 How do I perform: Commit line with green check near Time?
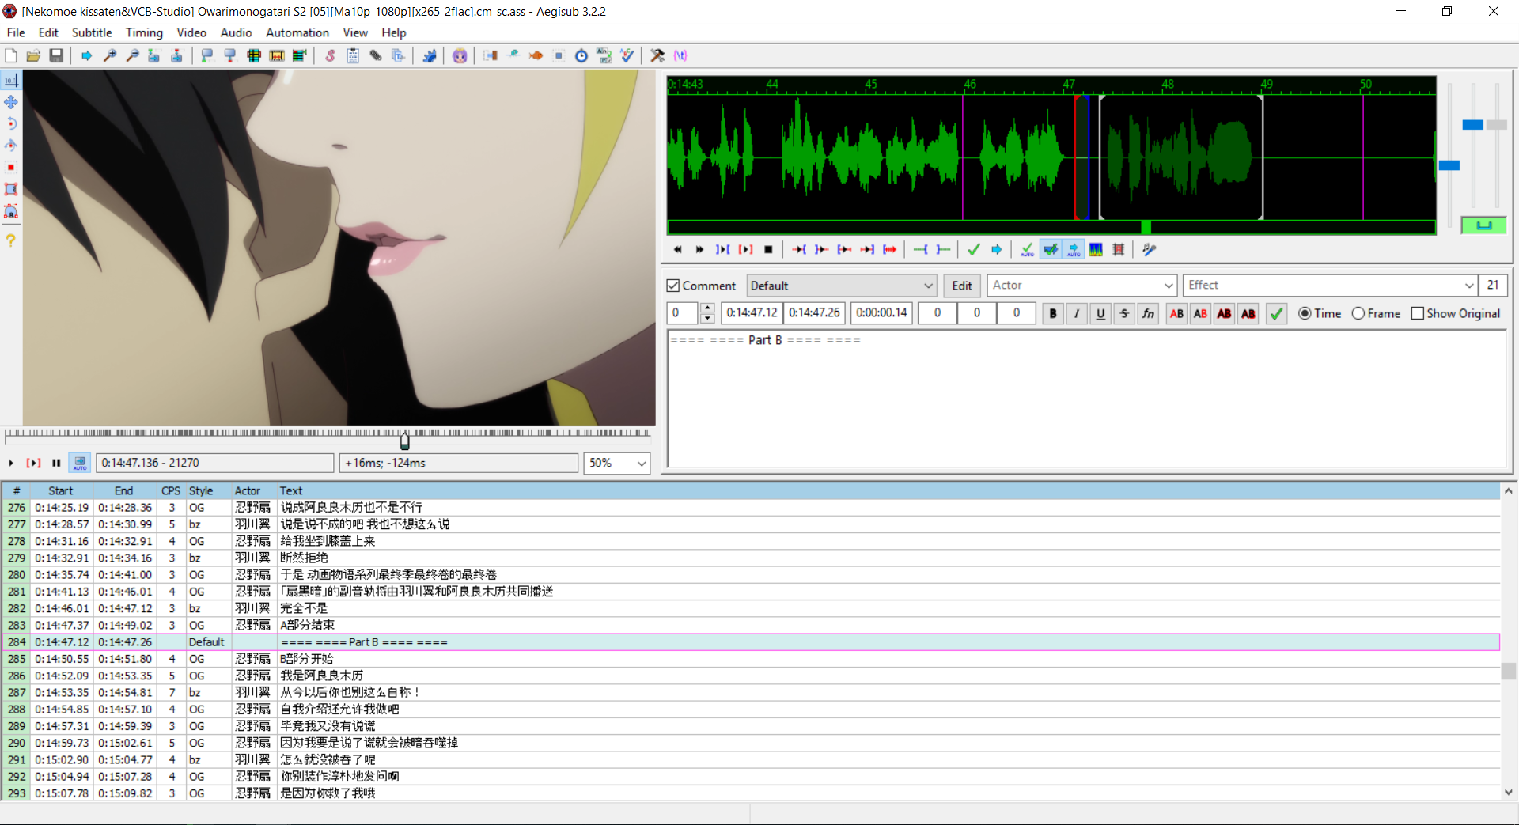click(x=1276, y=313)
